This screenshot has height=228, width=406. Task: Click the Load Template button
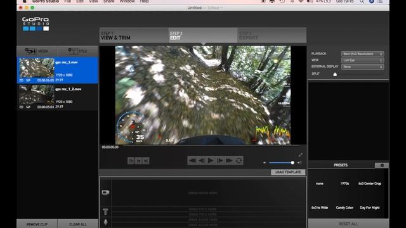tap(288, 172)
